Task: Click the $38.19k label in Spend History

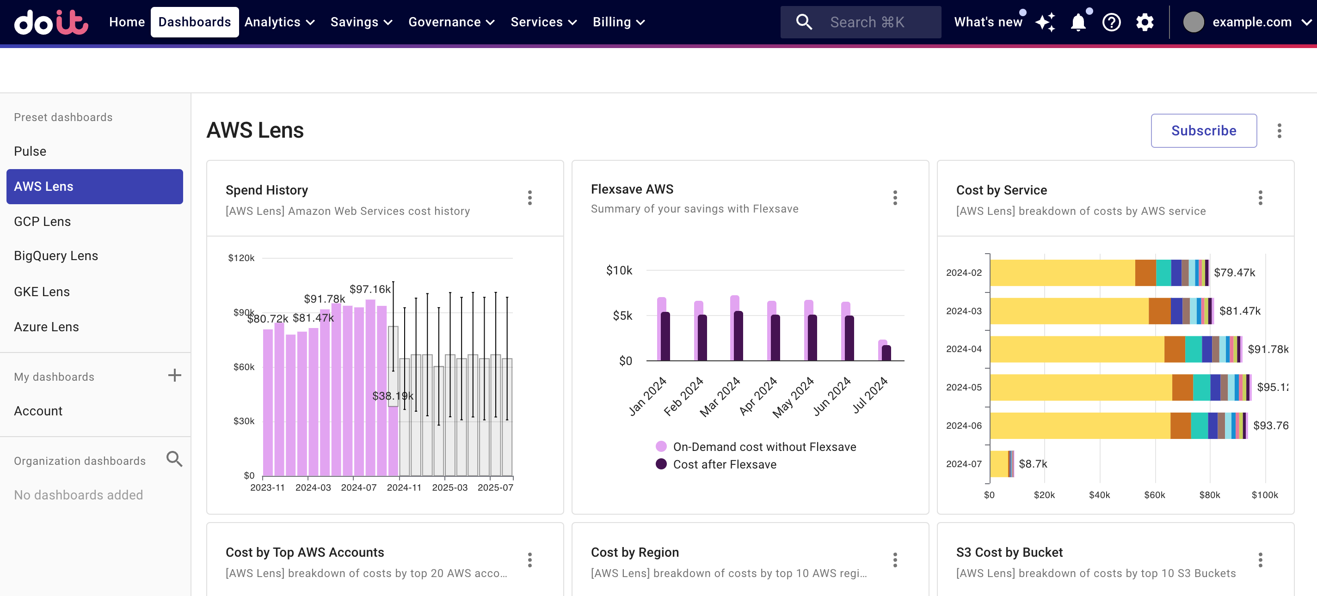Action: click(393, 396)
